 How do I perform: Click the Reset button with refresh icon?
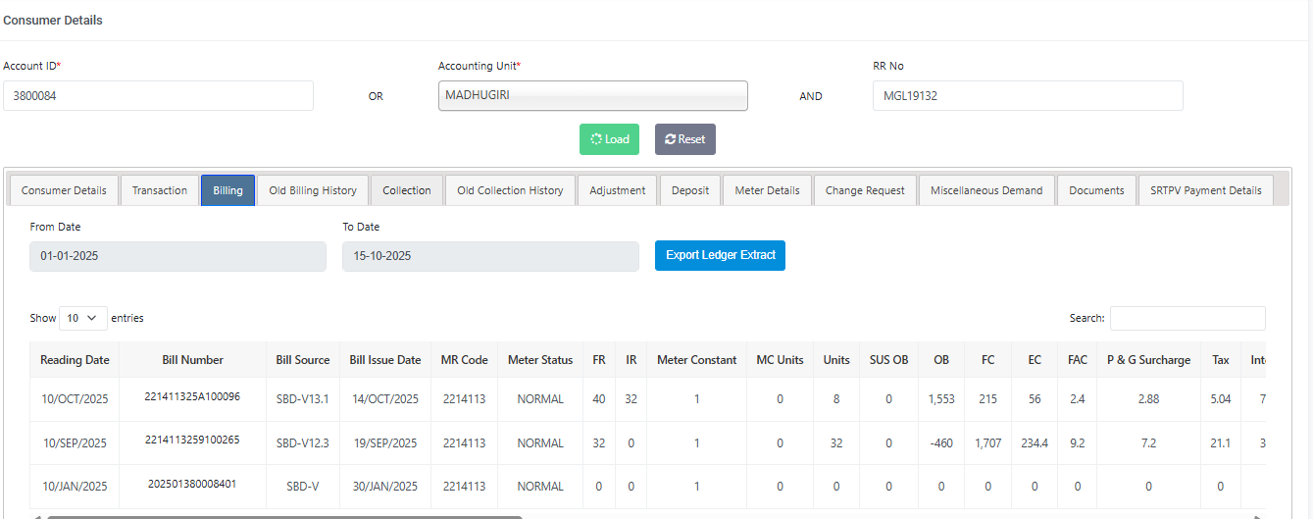click(x=684, y=139)
